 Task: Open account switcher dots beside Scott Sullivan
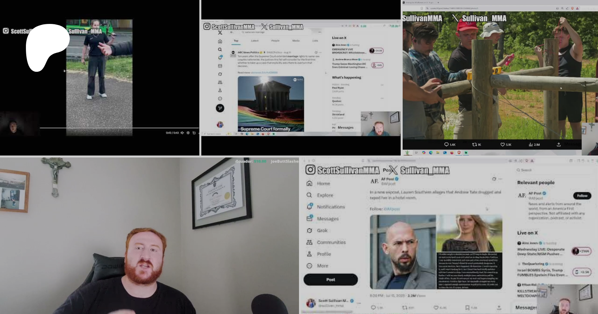click(x=358, y=303)
